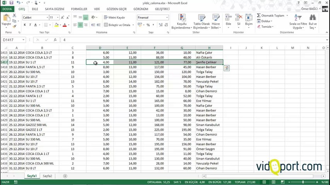Viewport: 330px width, 185px height.
Task: Apply the red font color
Action: [x=65, y=25]
